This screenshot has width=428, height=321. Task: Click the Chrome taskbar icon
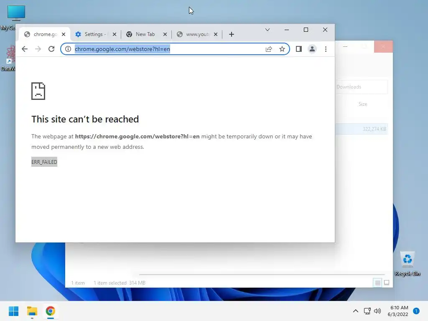[x=50, y=311]
